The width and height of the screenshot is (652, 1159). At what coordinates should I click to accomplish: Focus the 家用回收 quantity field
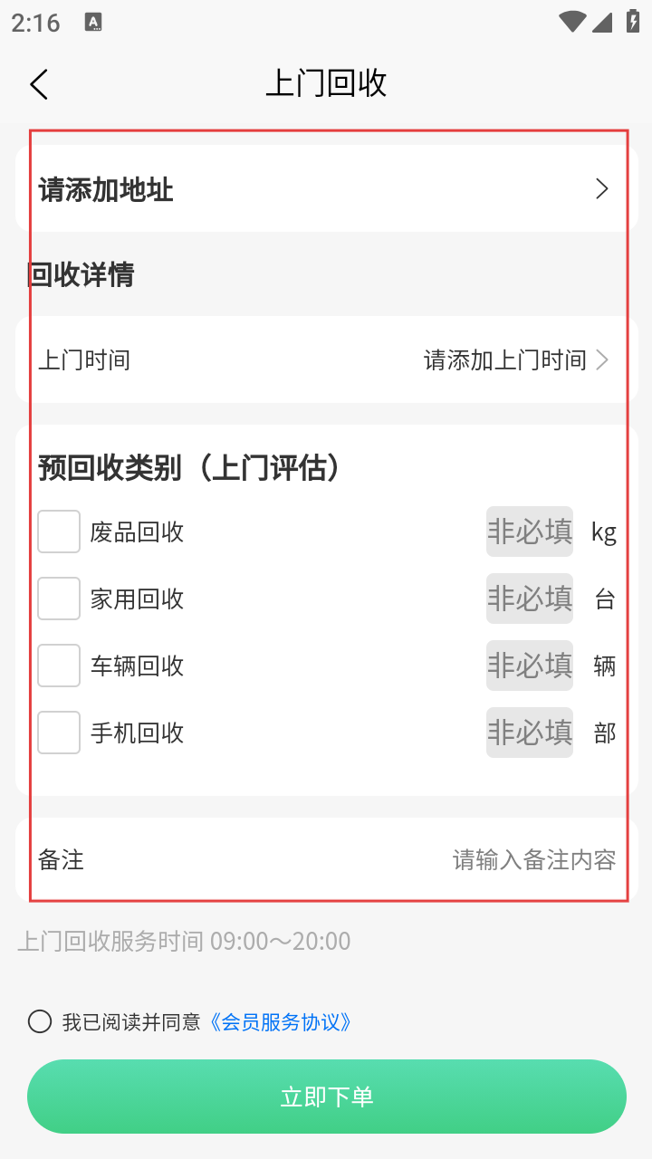(x=530, y=599)
